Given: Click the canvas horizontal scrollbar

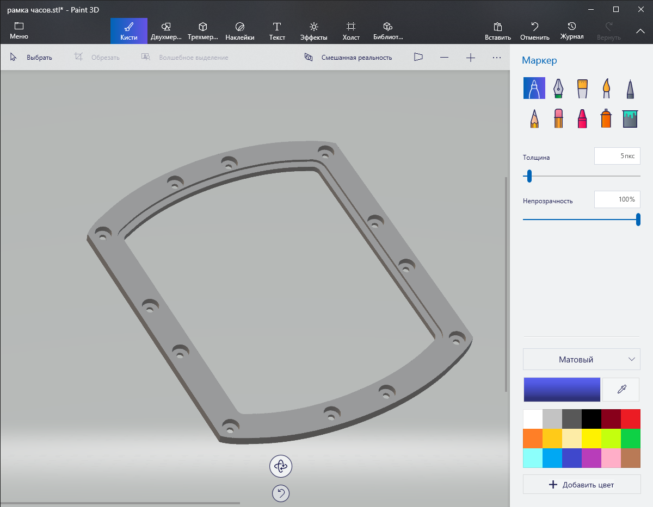Looking at the screenshot, I should pyautogui.click(x=120, y=503).
